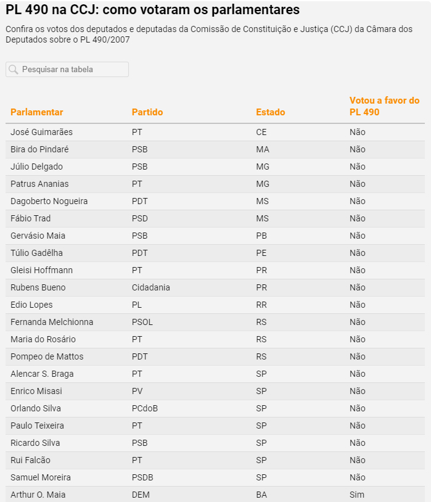This screenshot has width=431, height=502.
Task: Focus the Pesquisar na tabela field
Action: coord(67,70)
